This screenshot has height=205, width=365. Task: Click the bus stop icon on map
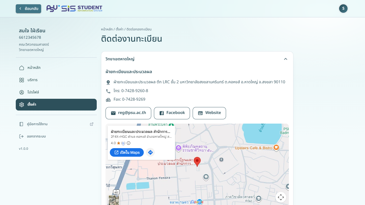tap(221, 160)
